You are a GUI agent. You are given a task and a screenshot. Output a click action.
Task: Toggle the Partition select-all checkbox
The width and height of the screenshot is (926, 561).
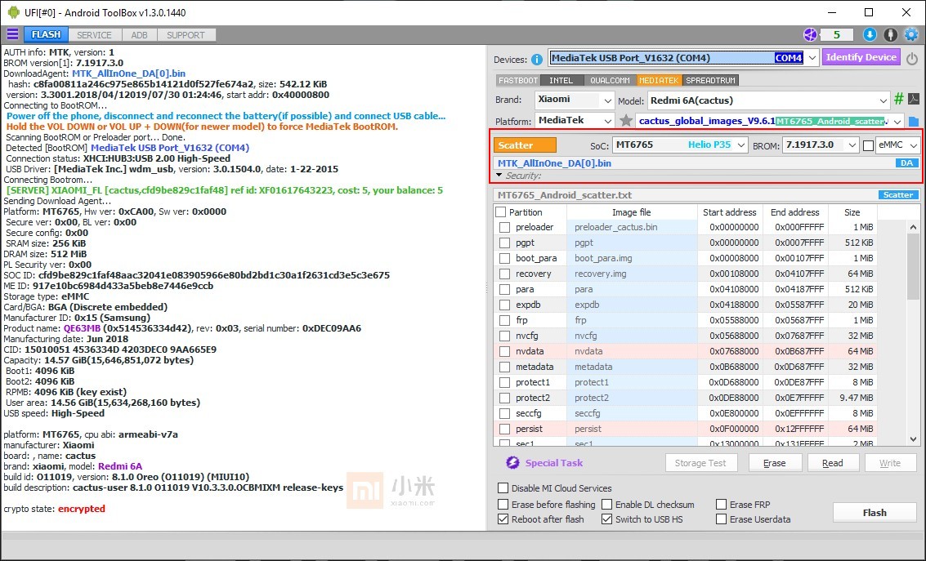pos(501,212)
